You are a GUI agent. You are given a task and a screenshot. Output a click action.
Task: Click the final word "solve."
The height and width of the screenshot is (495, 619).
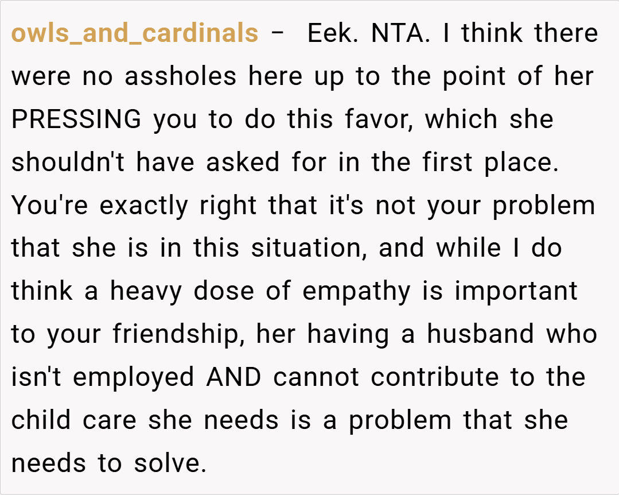[170, 463]
